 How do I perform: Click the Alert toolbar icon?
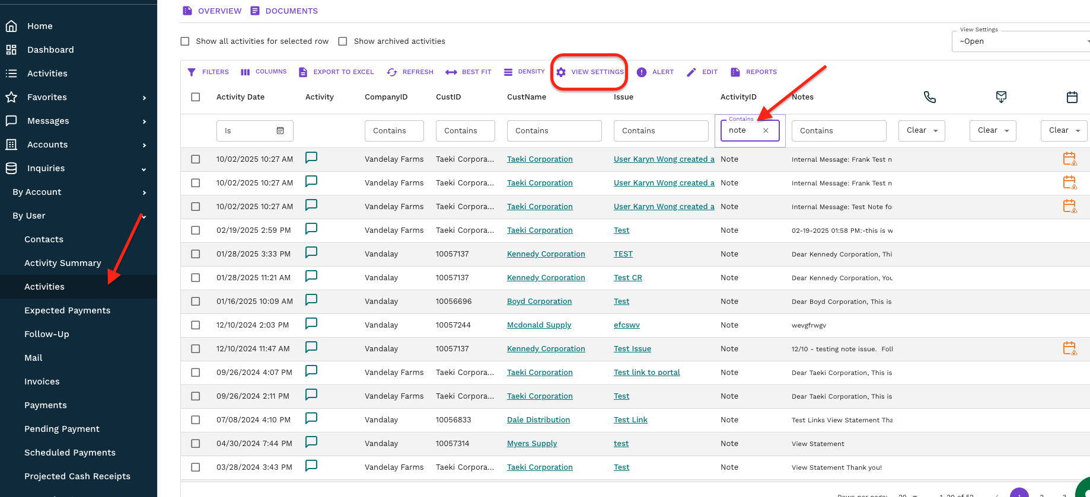point(642,72)
